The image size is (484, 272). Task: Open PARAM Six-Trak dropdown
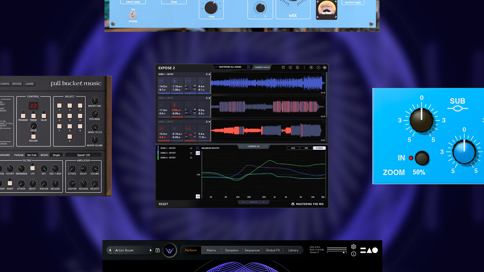click(32, 155)
